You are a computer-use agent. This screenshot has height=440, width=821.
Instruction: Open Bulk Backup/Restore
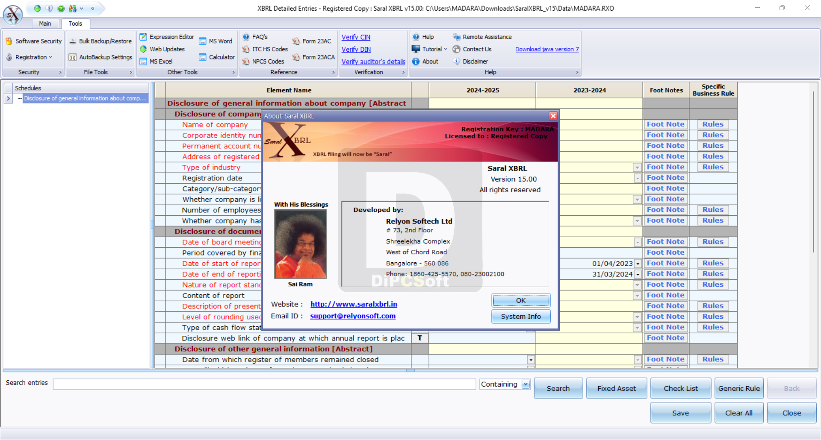coord(100,41)
